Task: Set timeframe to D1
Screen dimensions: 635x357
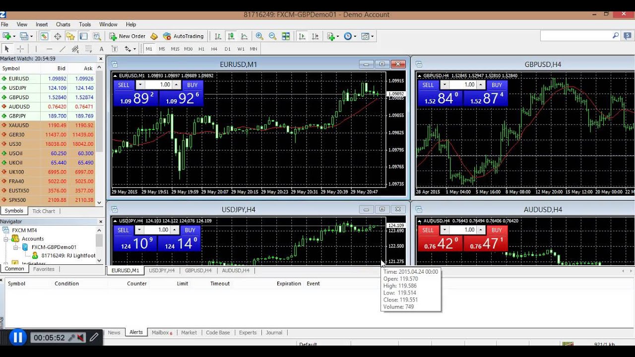Action: pyautogui.click(x=228, y=49)
